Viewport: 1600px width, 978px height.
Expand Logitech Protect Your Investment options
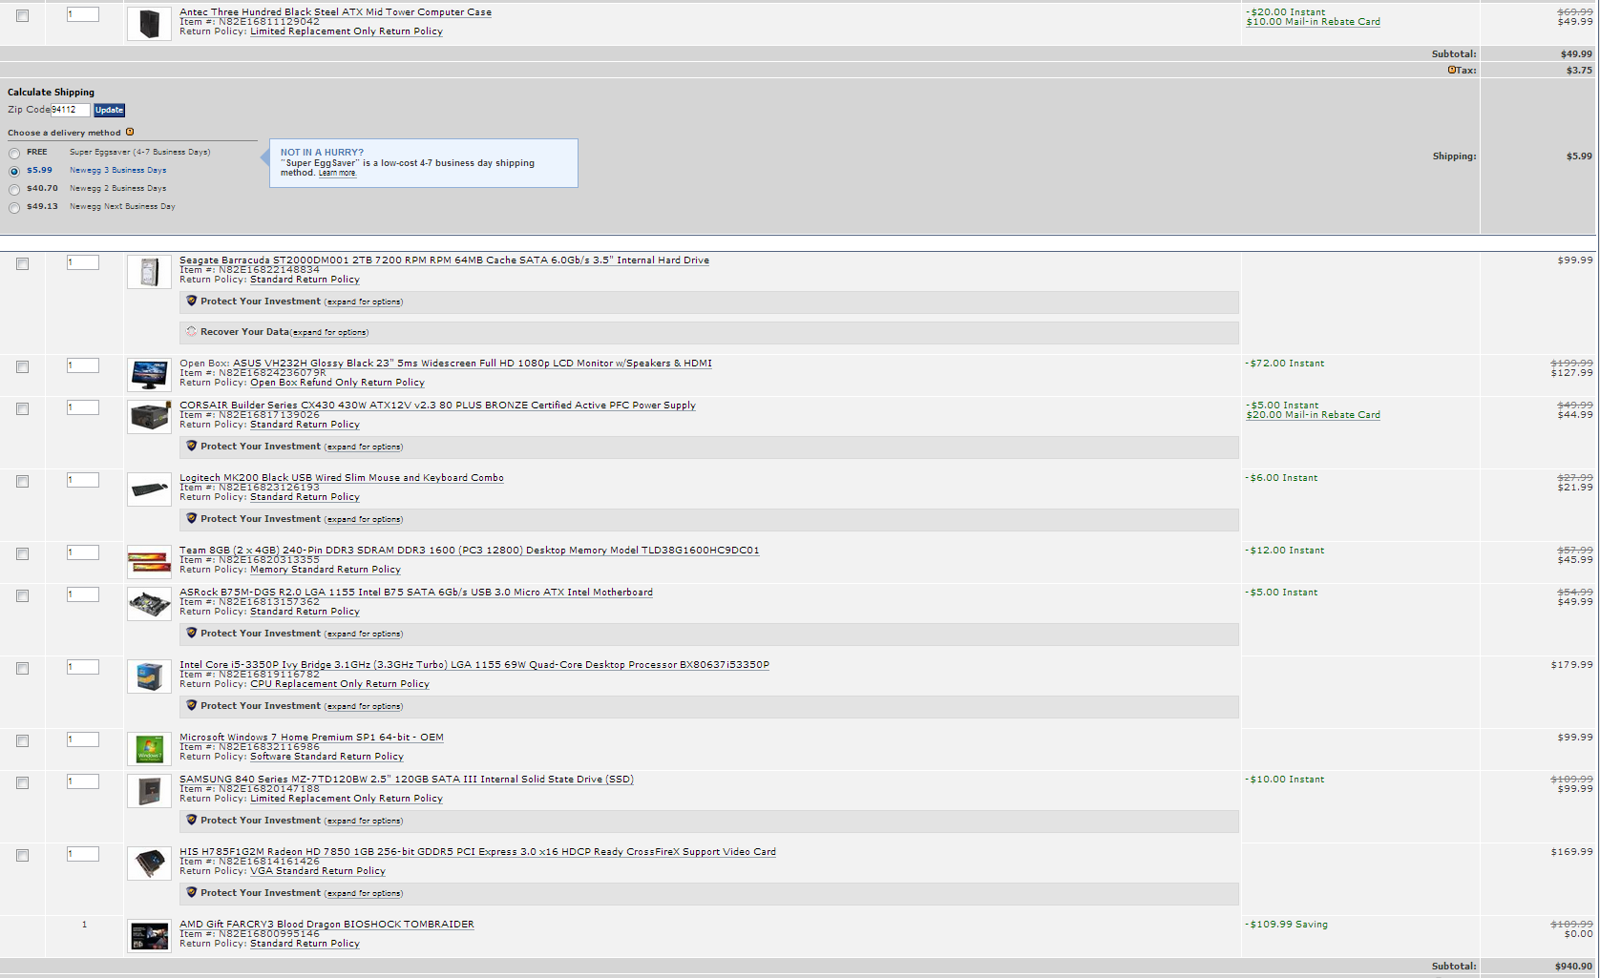coord(364,519)
